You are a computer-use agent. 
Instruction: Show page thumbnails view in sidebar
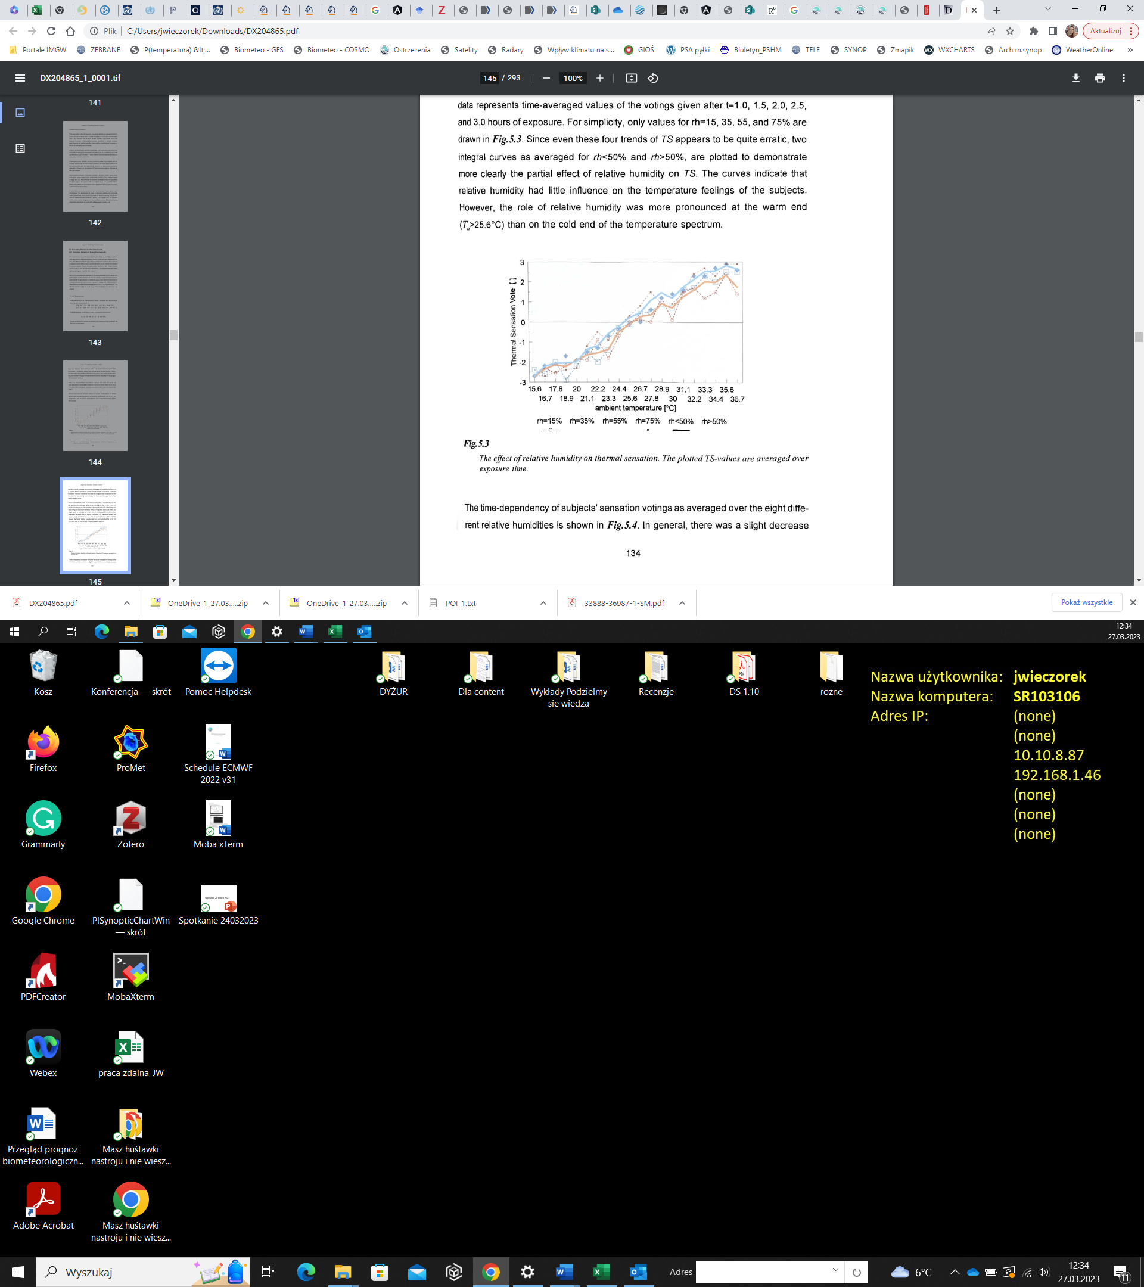[x=20, y=113]
